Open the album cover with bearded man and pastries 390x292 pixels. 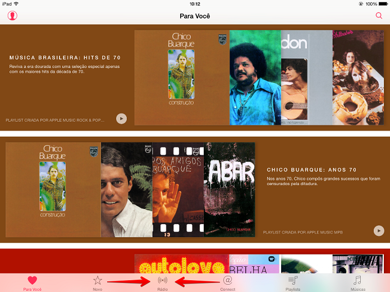pos(358,77)
